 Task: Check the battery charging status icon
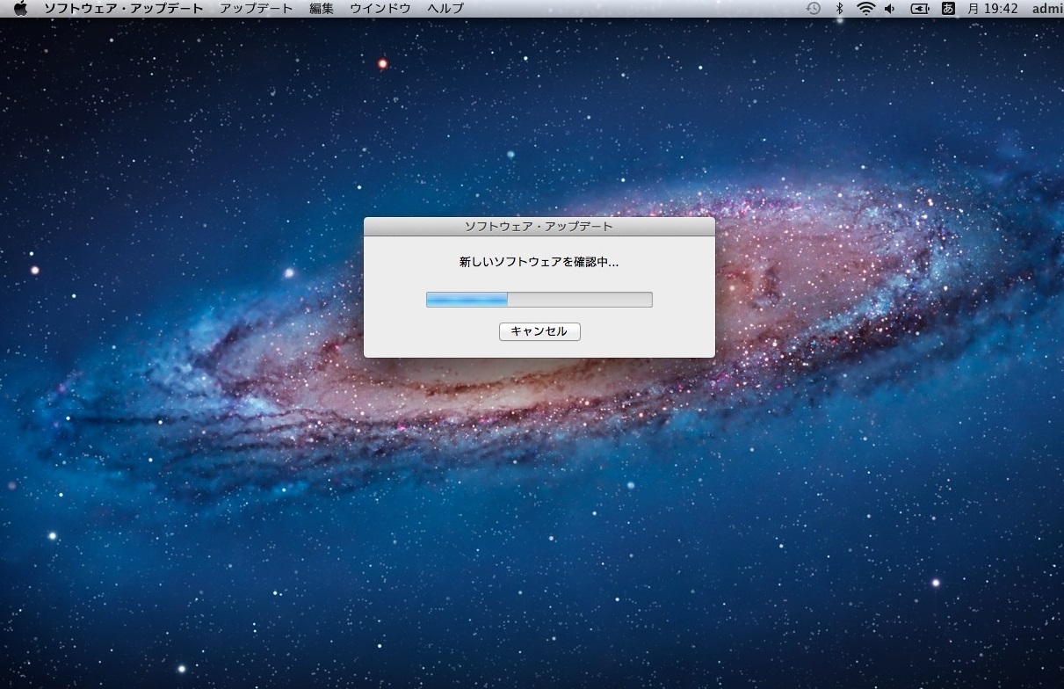(920, 9)
